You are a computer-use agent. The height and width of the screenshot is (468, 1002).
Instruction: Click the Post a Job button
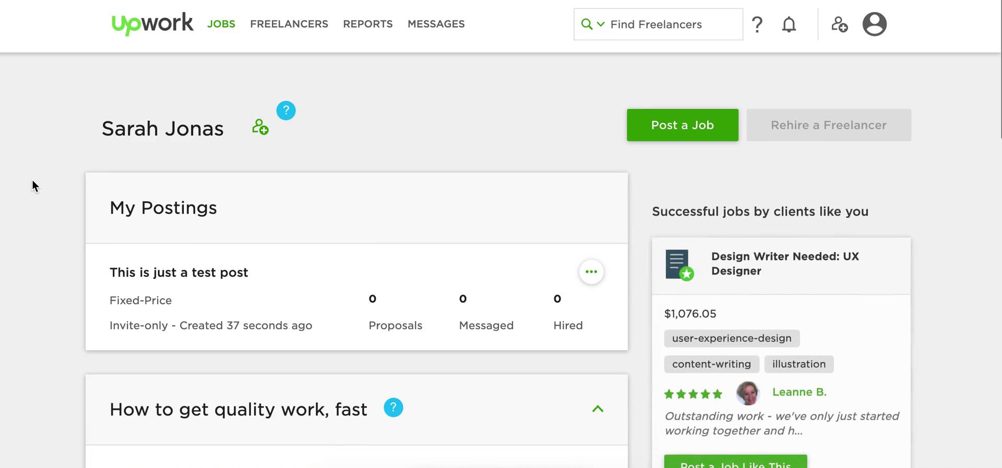(682, 125)
